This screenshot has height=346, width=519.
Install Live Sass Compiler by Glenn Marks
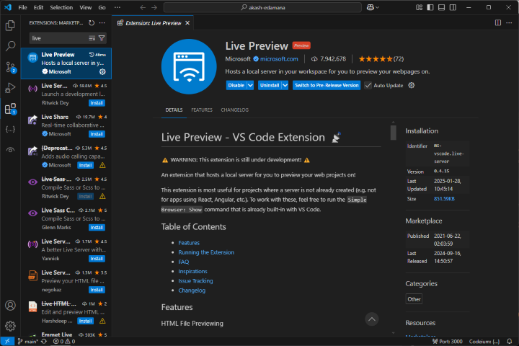click(97, 228)
